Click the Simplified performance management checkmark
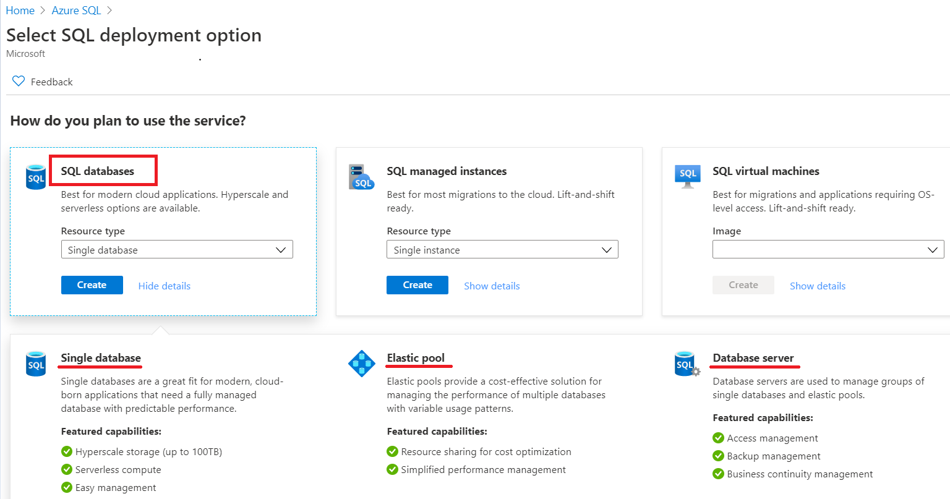The image size is (950, 499). (x=392, y=469)
